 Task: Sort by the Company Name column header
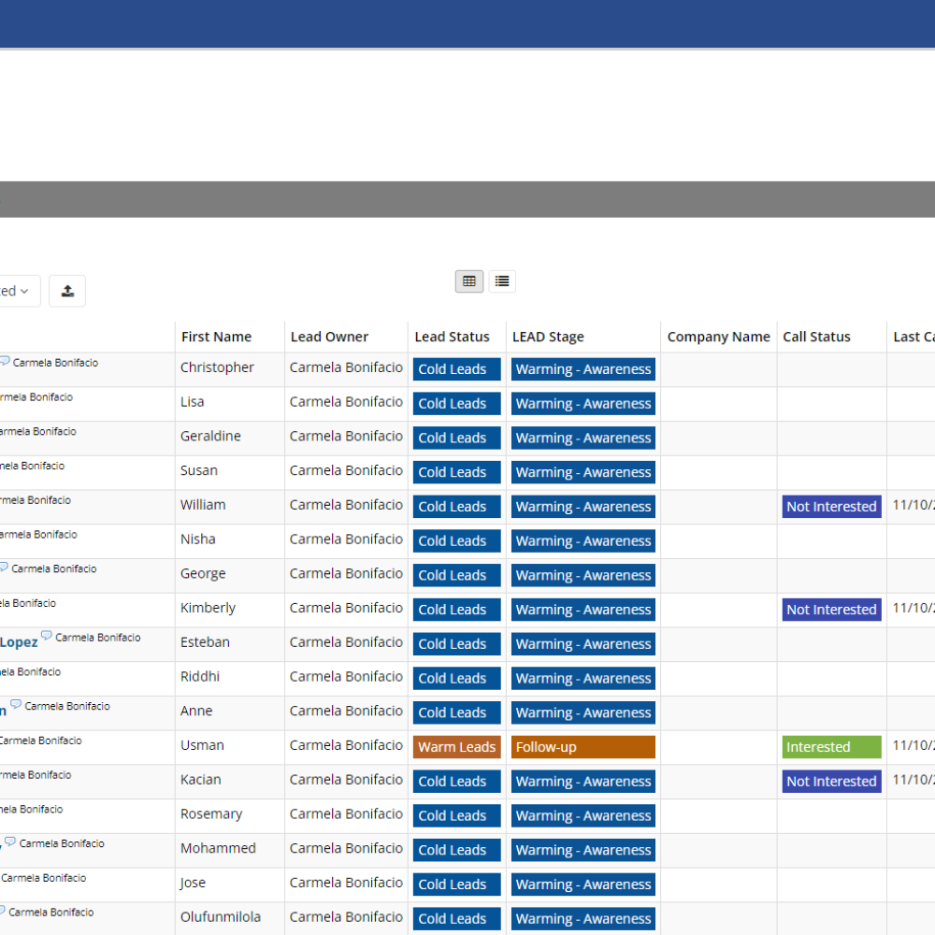718,337
